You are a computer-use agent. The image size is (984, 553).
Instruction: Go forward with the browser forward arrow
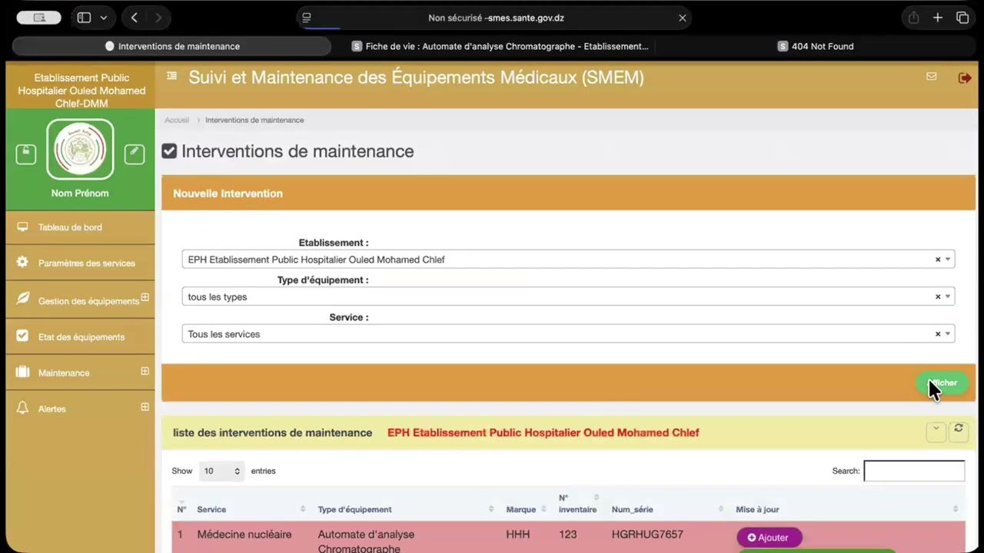point(158,18)
